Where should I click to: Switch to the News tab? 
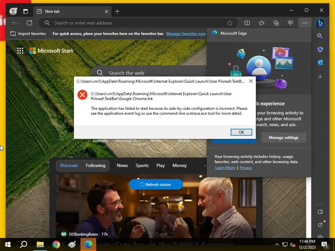pyautogui.click(x=122, y=165)
